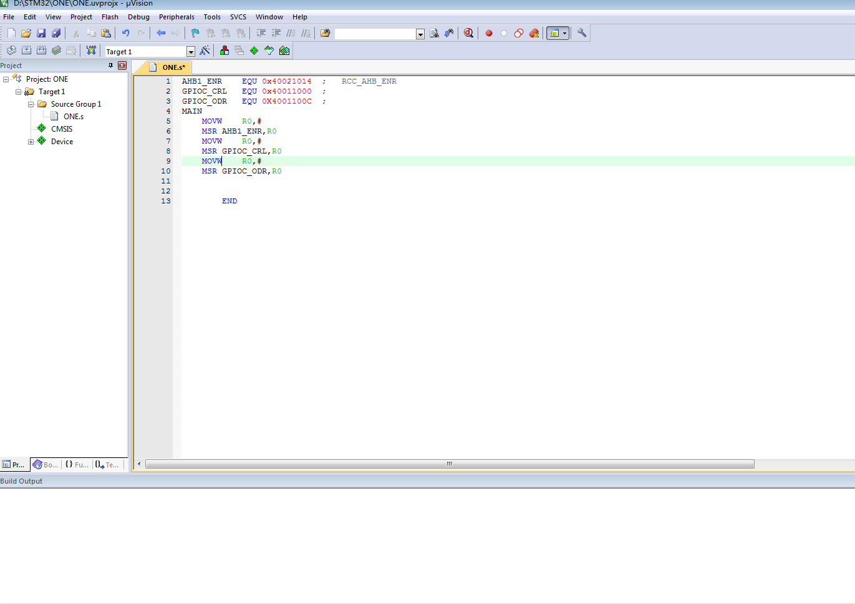Translate the current file
Screen dimensions: 855x604
click(11, 51)
